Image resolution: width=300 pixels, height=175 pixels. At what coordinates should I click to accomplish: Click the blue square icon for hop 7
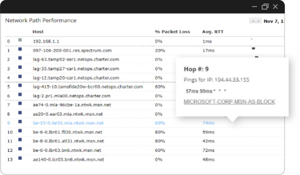click(x=20, y=104)
